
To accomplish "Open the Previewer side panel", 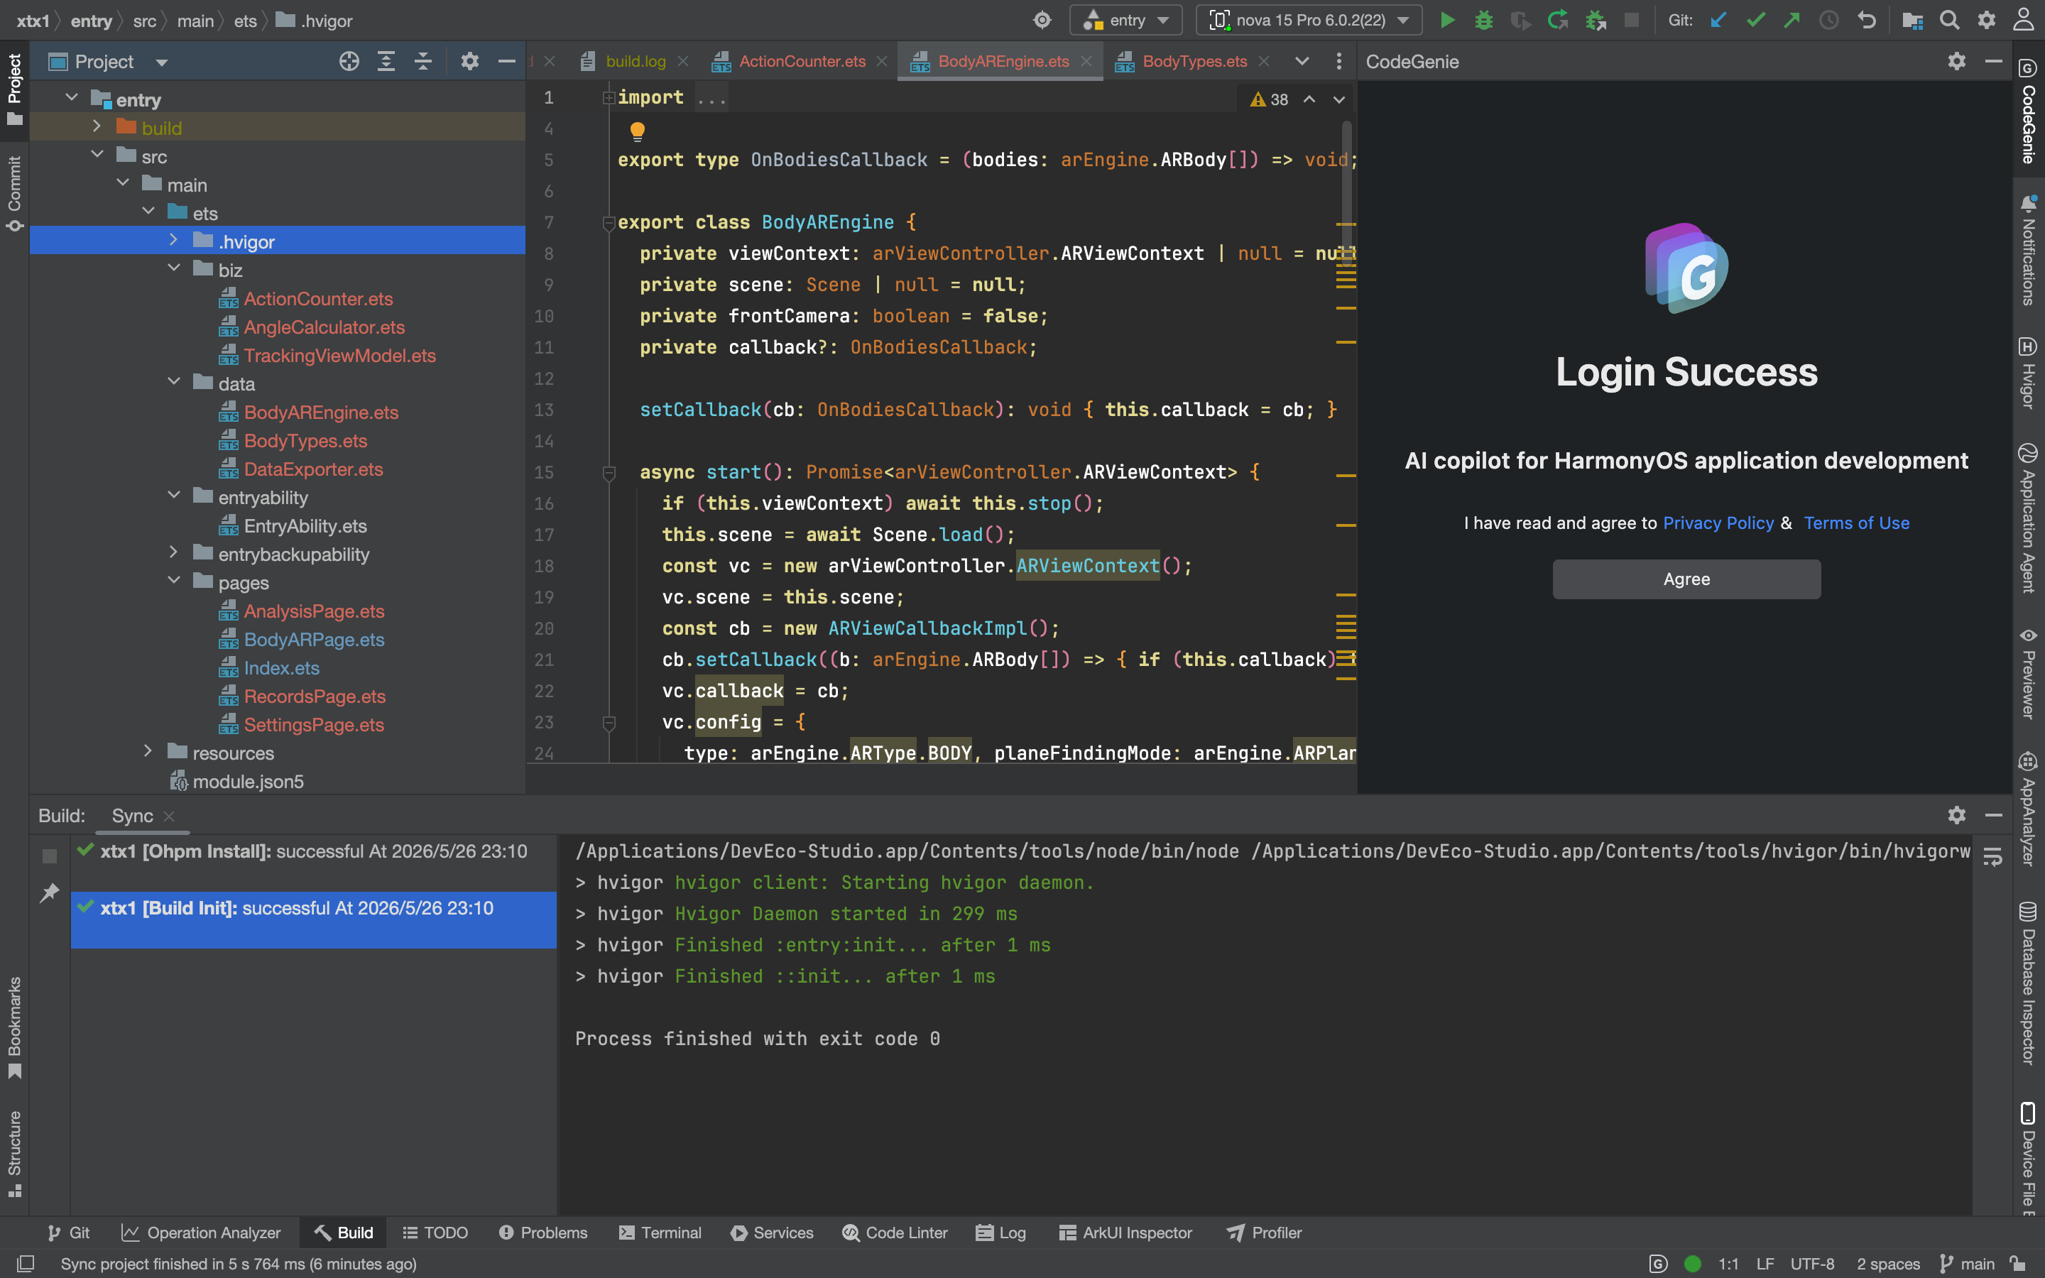I will pyautogui.click(x=2028, y=673).
